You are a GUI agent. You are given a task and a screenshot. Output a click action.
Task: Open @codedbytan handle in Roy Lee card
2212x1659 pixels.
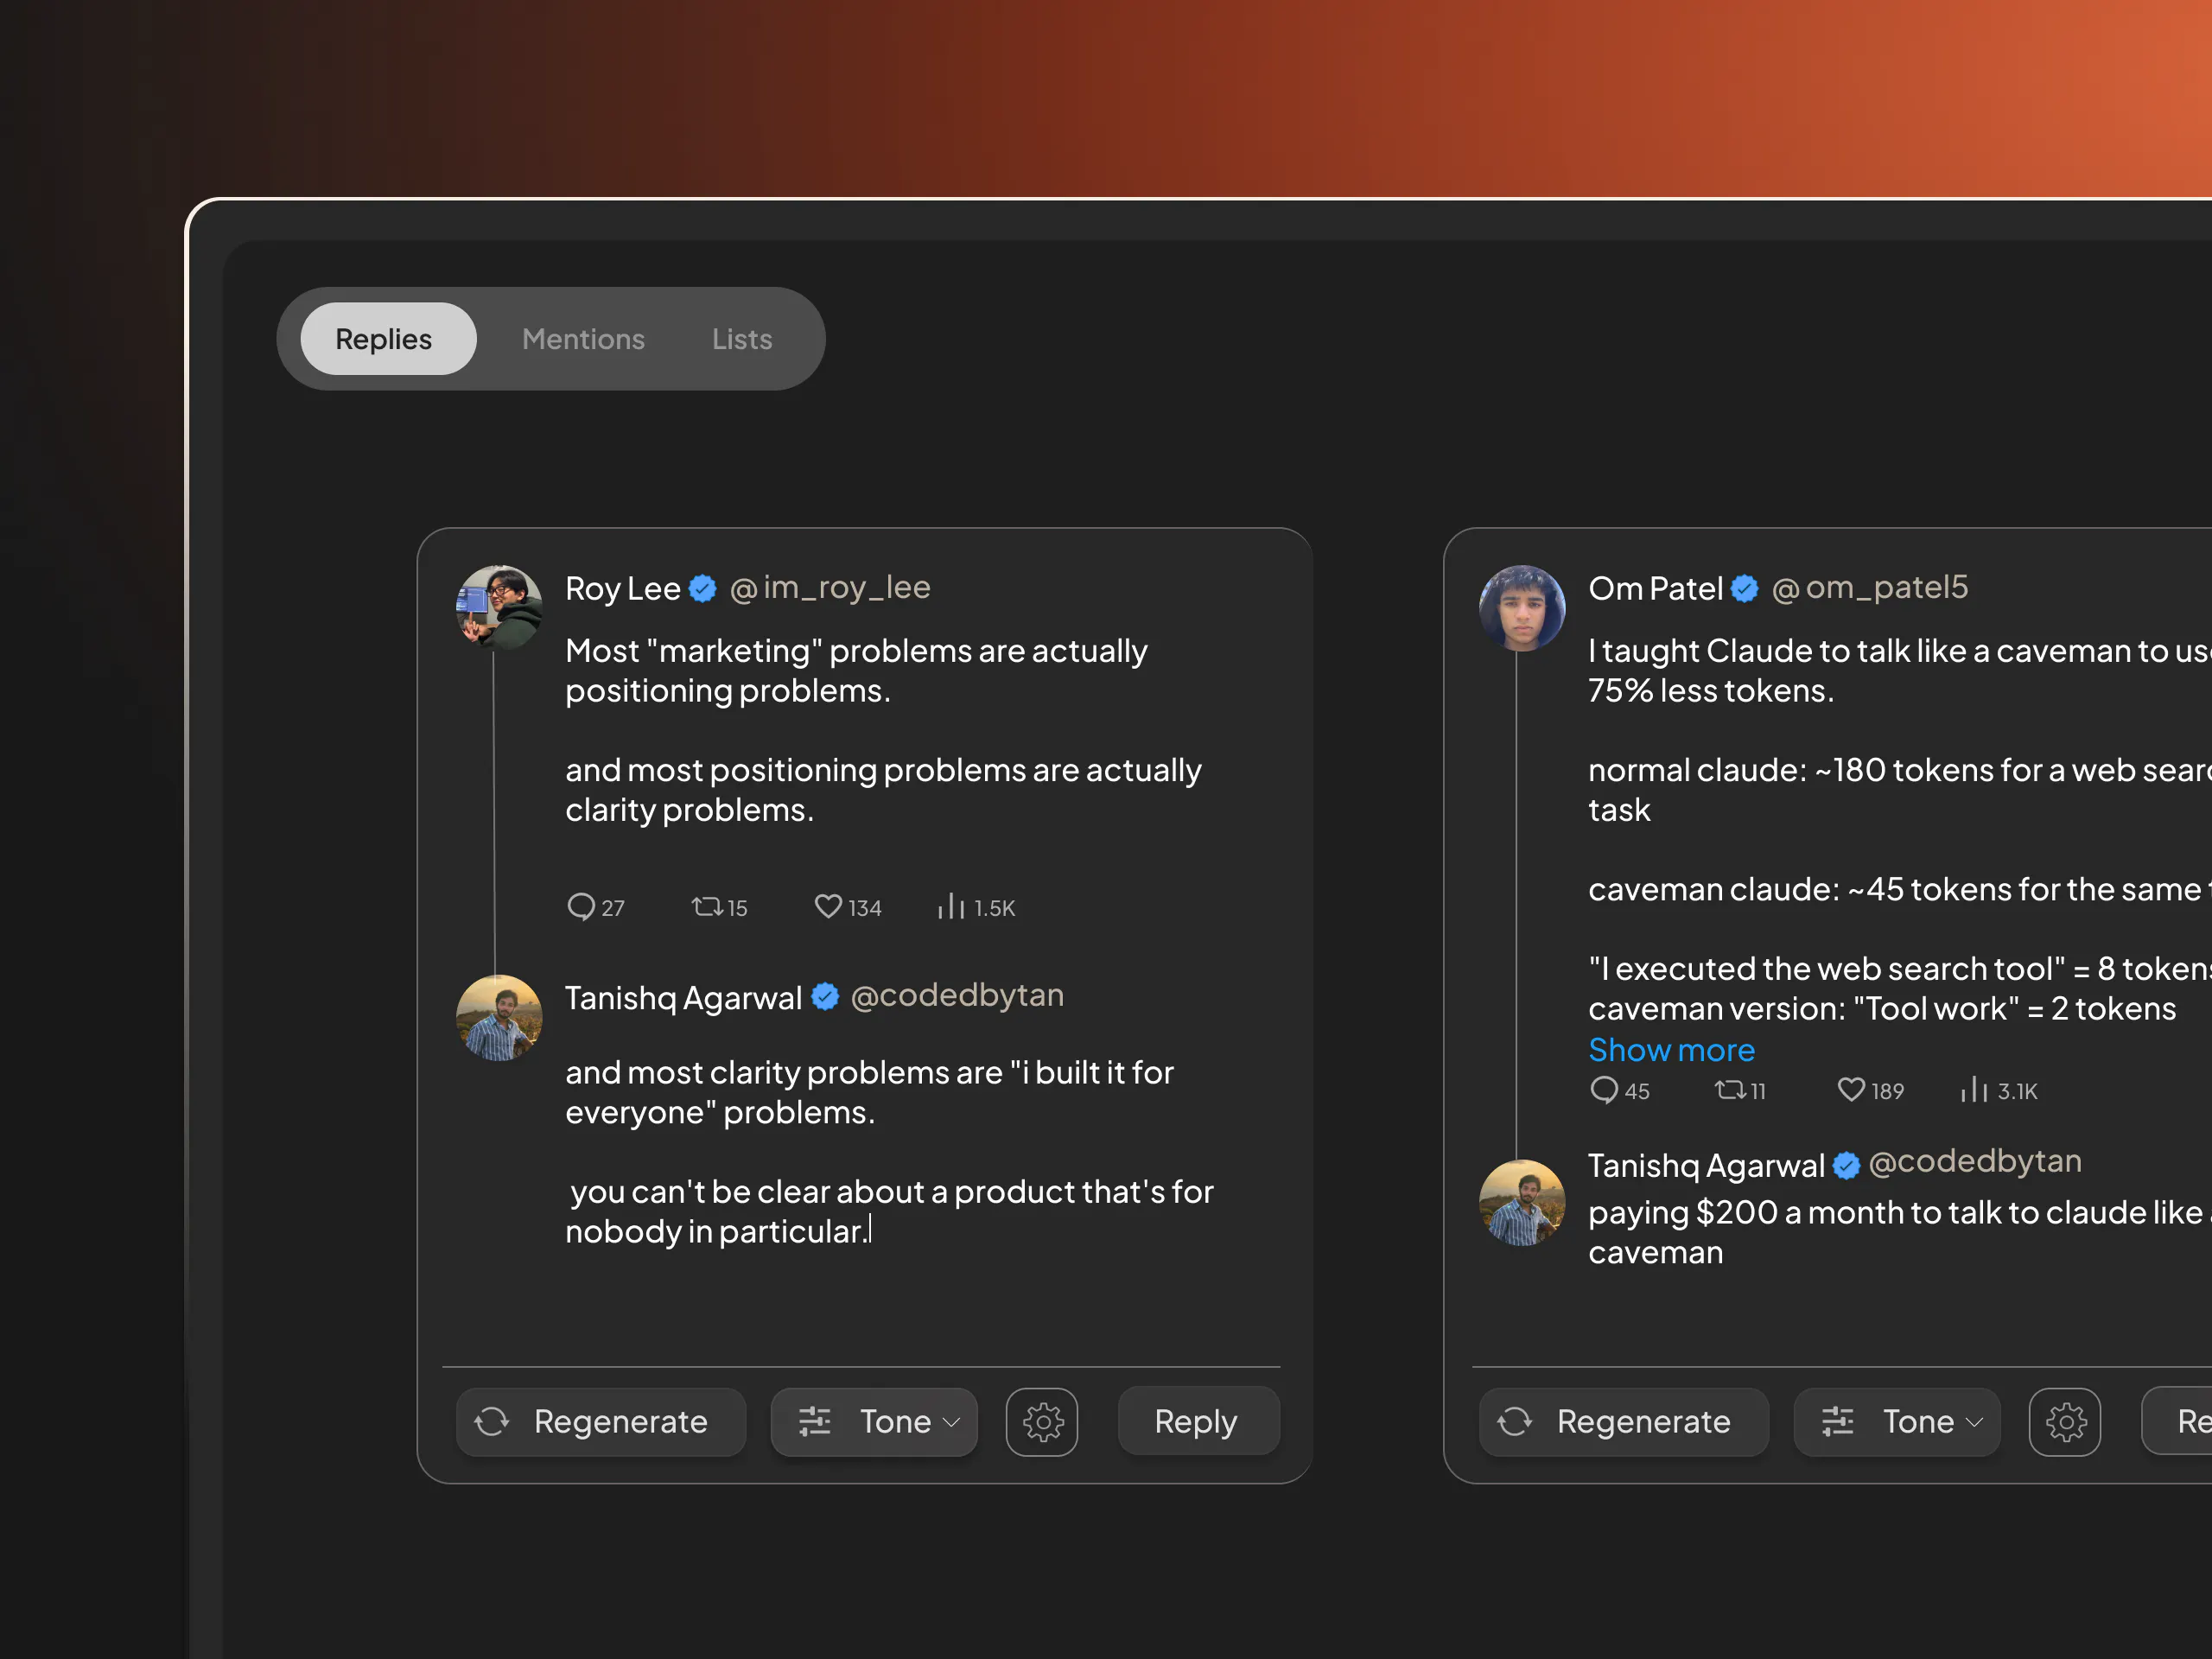click(x=957, y=996)
